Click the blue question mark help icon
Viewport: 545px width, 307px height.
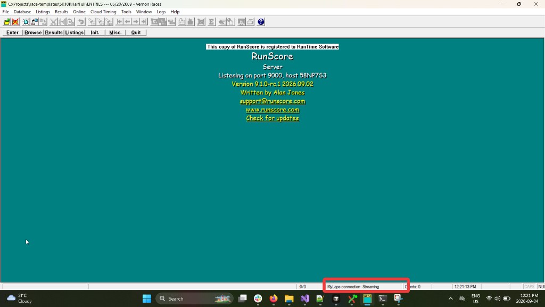[261, 22]
